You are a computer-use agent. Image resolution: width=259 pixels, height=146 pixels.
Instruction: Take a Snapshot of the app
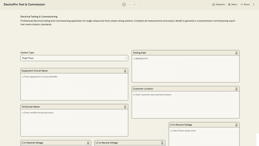(219, 5)
